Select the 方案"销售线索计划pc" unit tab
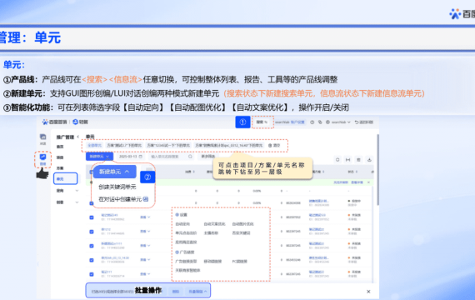Image resolution: width=475 pixels, height=300 pixels. 229,146
